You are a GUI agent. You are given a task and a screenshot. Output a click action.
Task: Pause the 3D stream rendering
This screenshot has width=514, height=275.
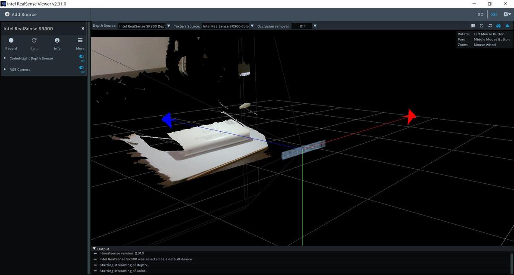pos(473,26)
